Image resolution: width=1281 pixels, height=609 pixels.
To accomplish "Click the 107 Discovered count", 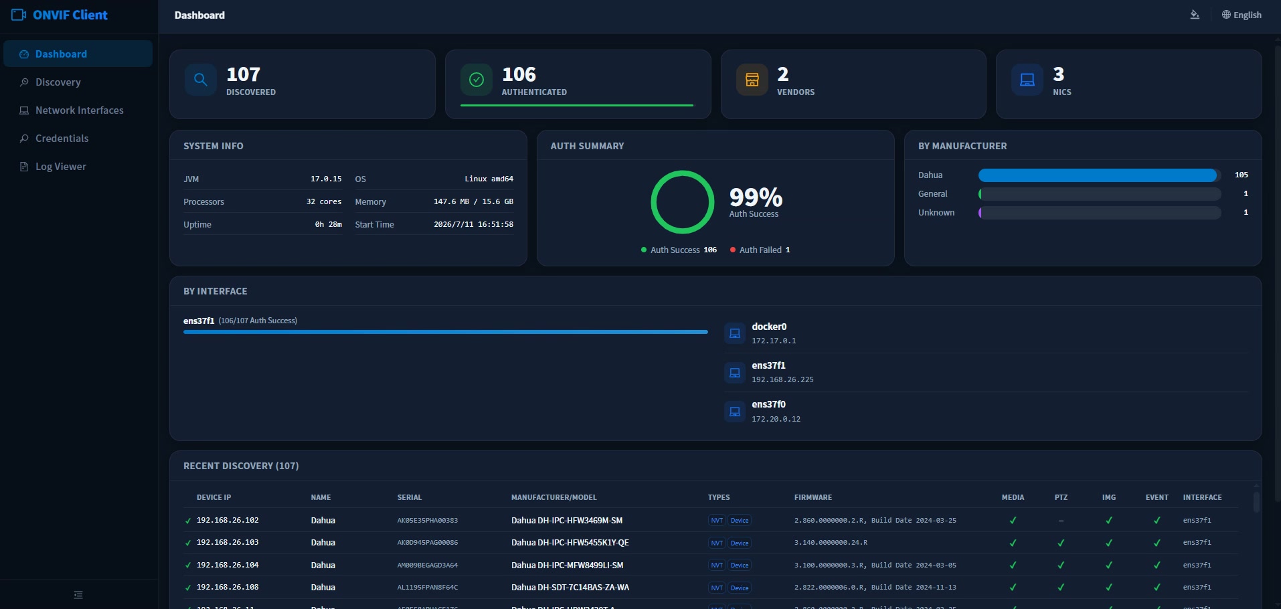I will tap(244, 74).
